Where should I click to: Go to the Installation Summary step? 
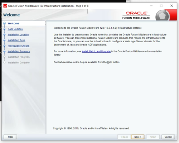pos(19,51)
